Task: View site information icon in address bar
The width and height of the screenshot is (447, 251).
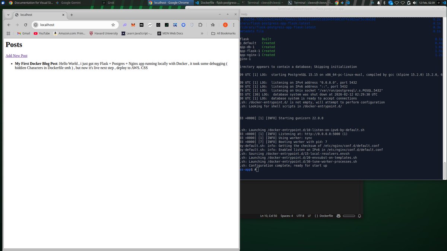Action: click(36, 25)
